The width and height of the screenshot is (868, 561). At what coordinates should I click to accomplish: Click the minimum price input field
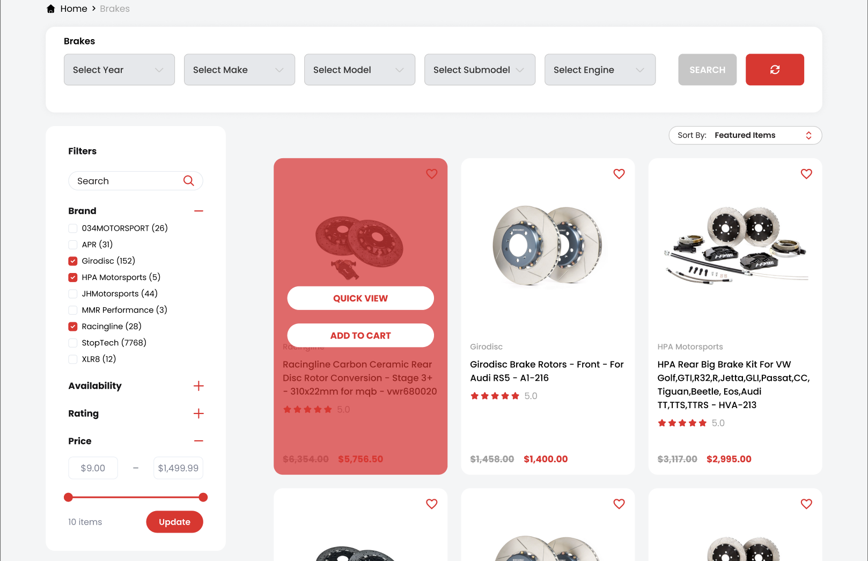[93, 468]
